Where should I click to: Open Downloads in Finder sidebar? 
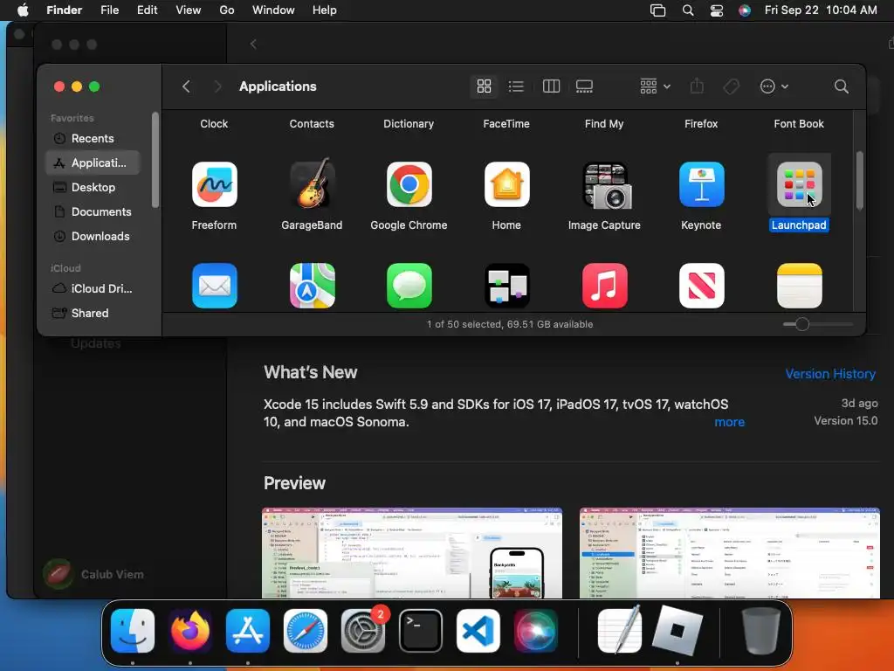click(93, 237)
